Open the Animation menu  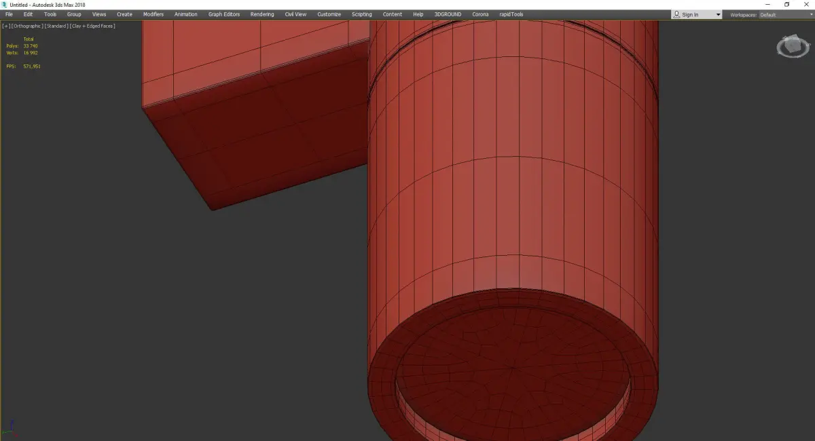[186, 14]
